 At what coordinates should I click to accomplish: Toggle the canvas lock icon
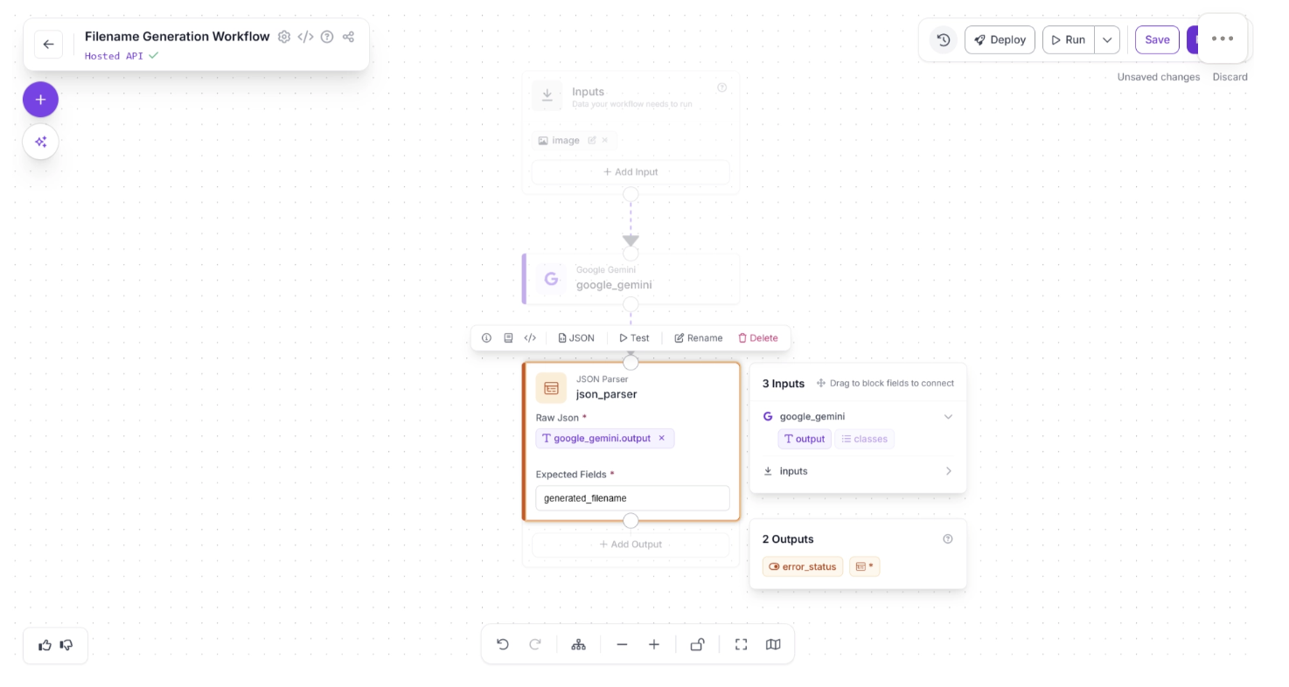tap(697, 645)
